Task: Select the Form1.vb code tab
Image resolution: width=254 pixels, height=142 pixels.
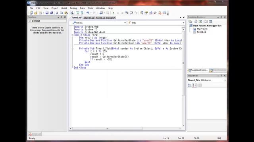Action: tap(77, 17)
